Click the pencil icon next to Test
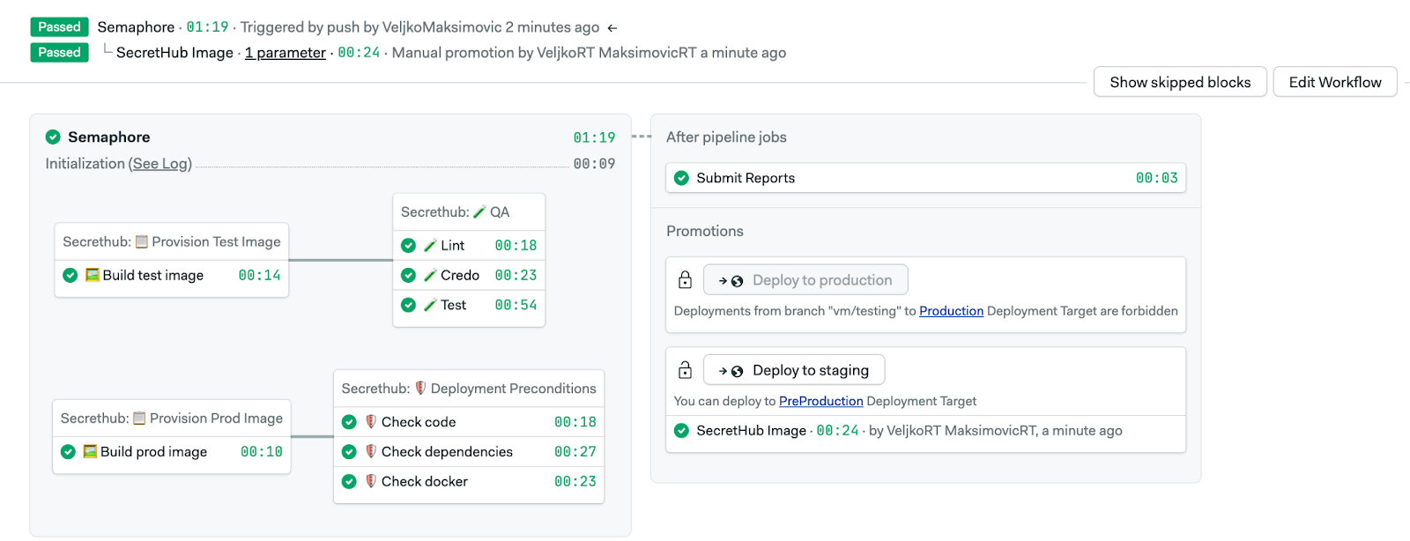Screen dimensions: 1410x541 pos(430,305)
